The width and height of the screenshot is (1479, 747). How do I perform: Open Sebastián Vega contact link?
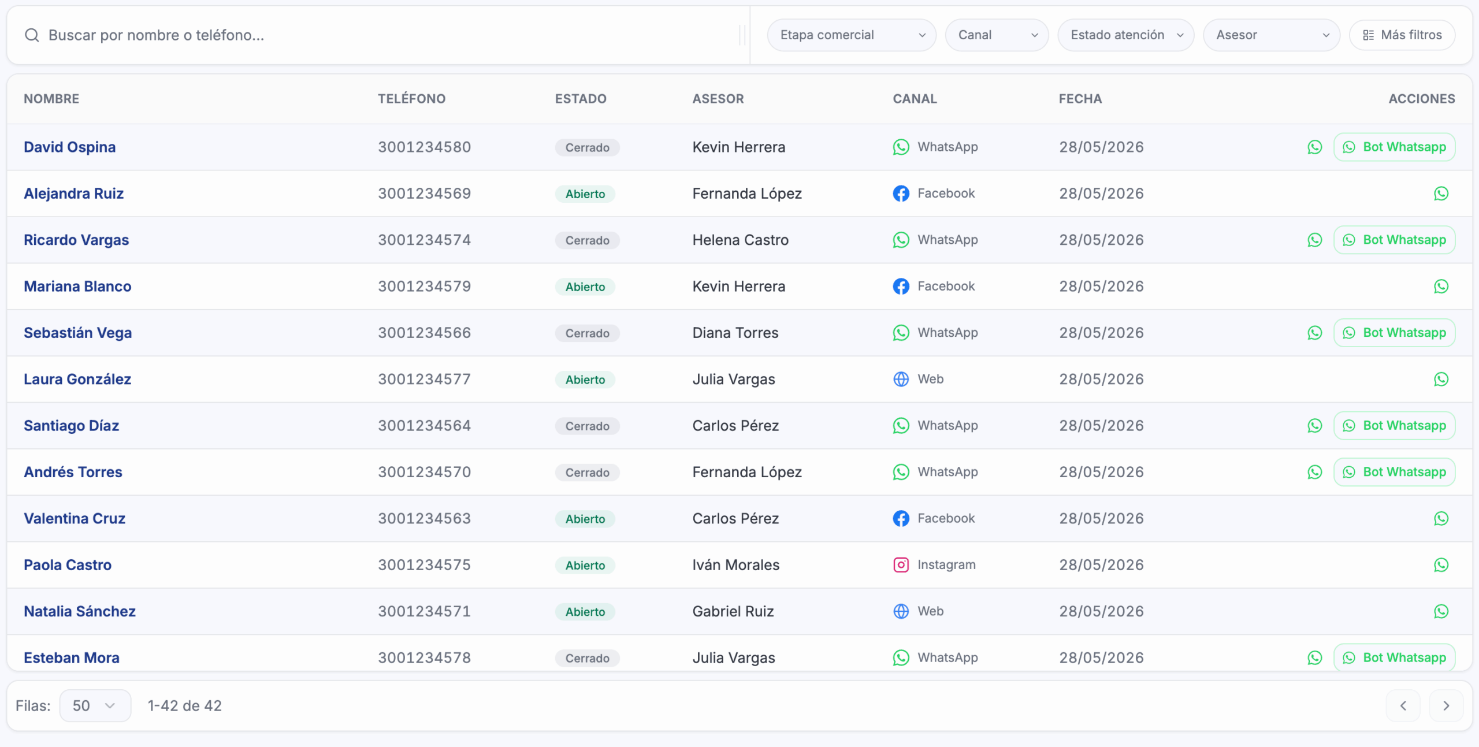click(x=77, y=333)
